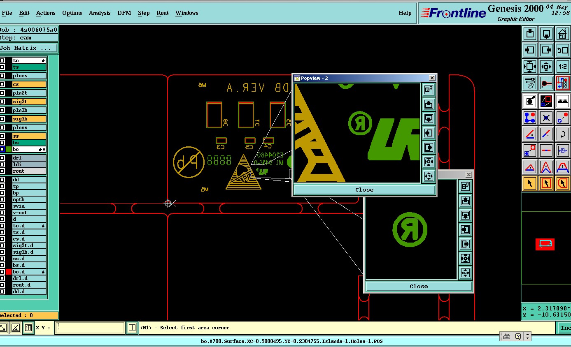Click the curved arrow rotate icon
This screenshot has width=571, height=347.
point(562,134)
